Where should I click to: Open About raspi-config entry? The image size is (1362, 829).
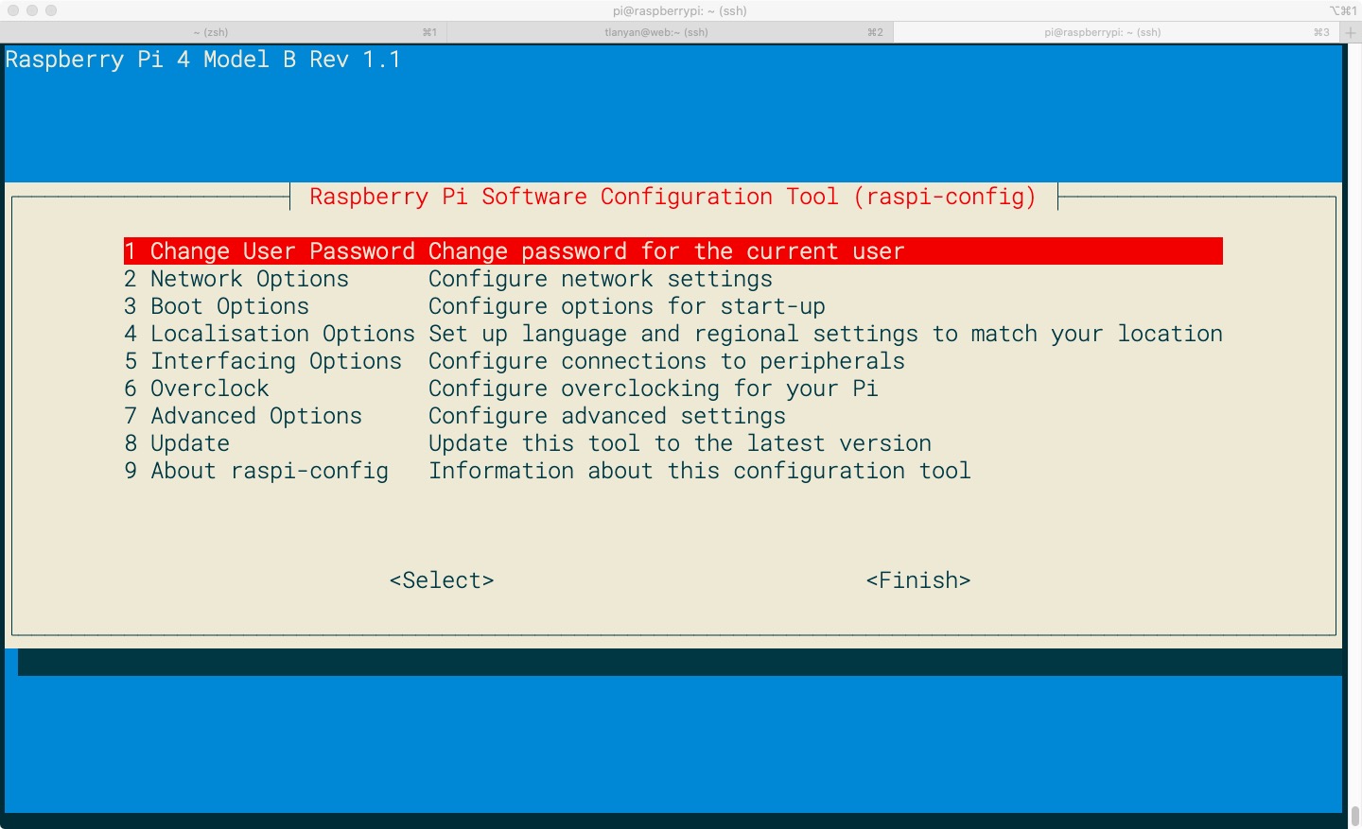point(269,471)
